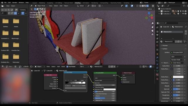Open the Material properties tab icon

(157, 74)
